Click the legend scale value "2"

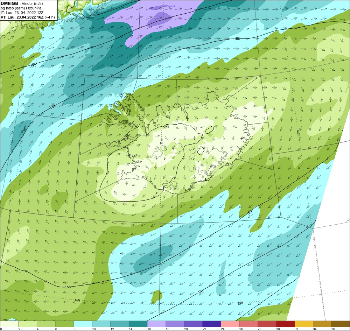click(x=19, y=329)
